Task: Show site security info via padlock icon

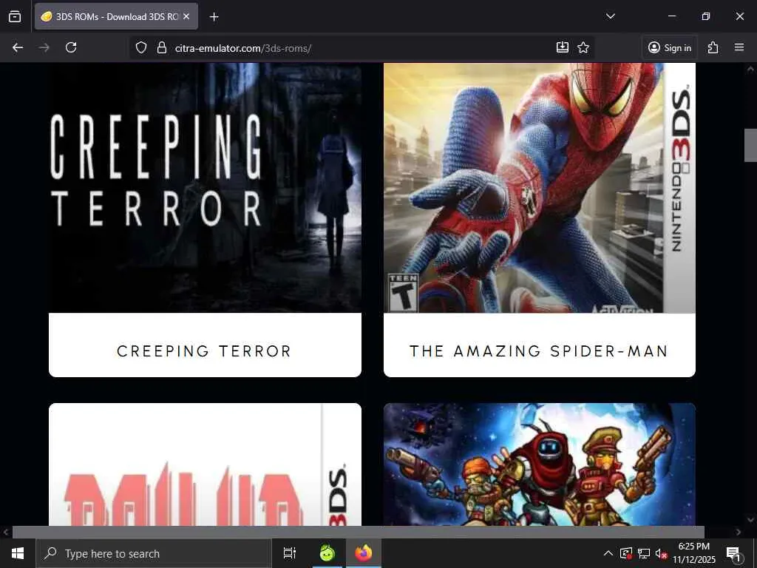Action: (x=162, y=47)
